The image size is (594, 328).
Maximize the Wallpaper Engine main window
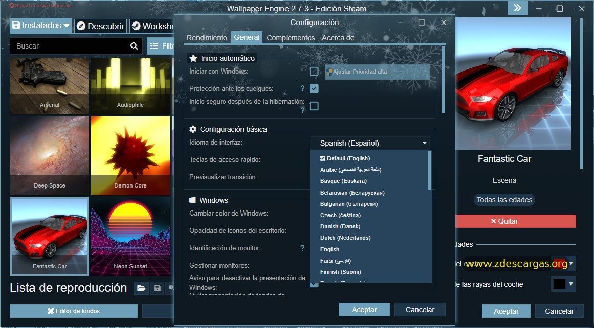pos(560,8)
